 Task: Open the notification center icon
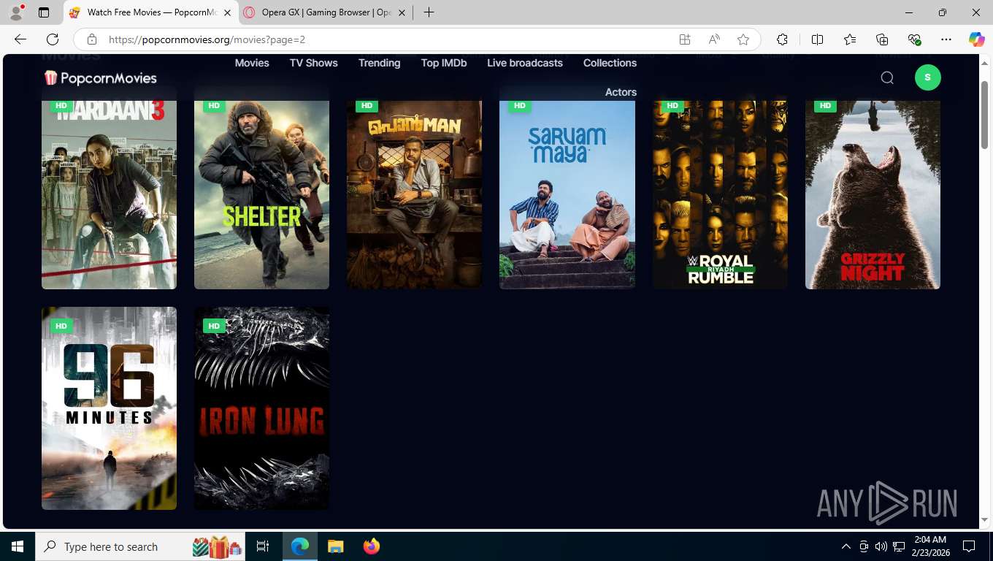969,546
